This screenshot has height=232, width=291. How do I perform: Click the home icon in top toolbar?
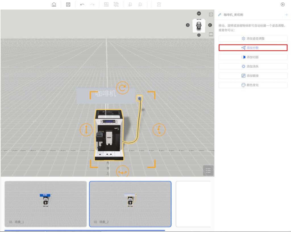point(54,5)
